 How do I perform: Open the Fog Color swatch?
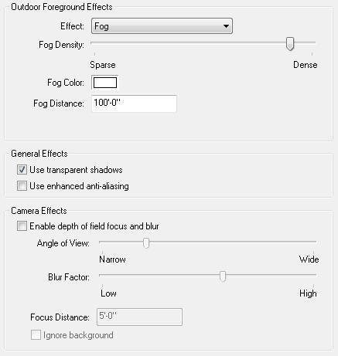[x=105, y=83]
